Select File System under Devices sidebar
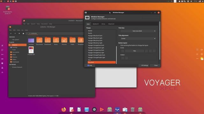Screen dimensions: 204x114 [18, 40]
